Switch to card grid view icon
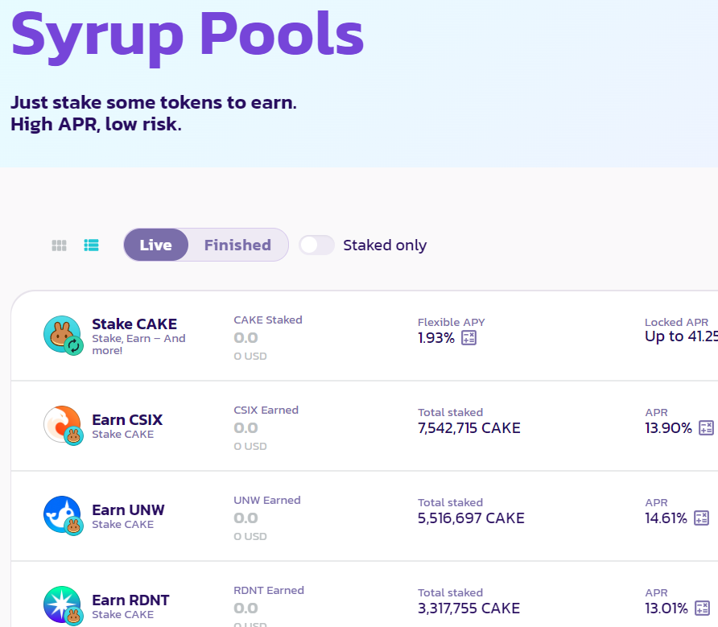Image resolution: width=718 pixels, height=627 pixels. click(x=59, y=245)
